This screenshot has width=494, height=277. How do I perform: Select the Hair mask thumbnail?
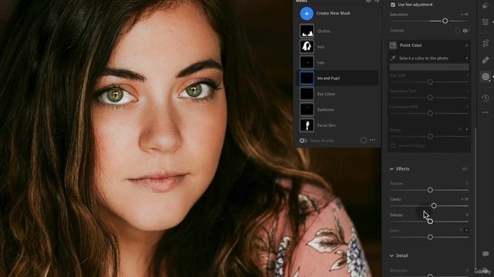[x=306, y=46]
